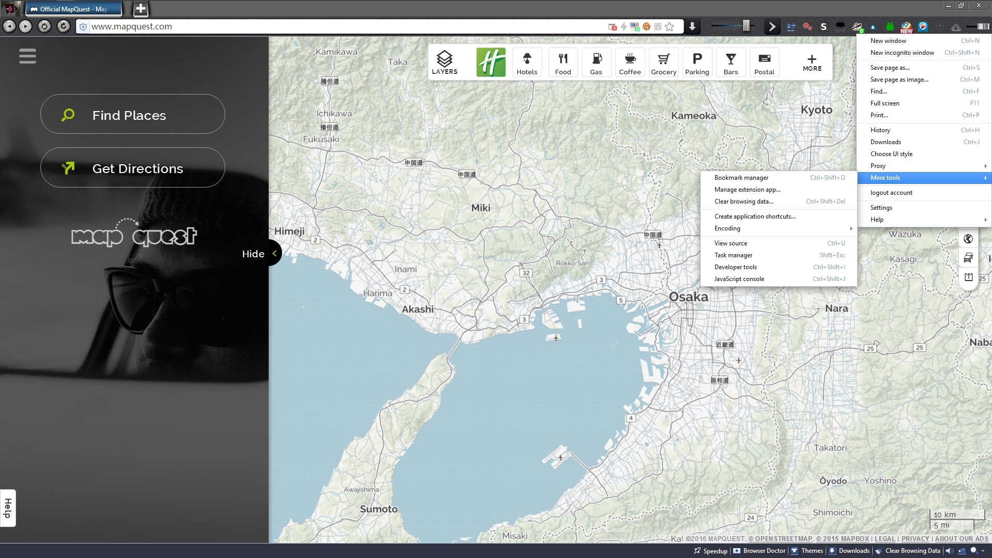Click the globe icon on map's right side
Viewport: 992px width, 558px height.
click(968, 239)
